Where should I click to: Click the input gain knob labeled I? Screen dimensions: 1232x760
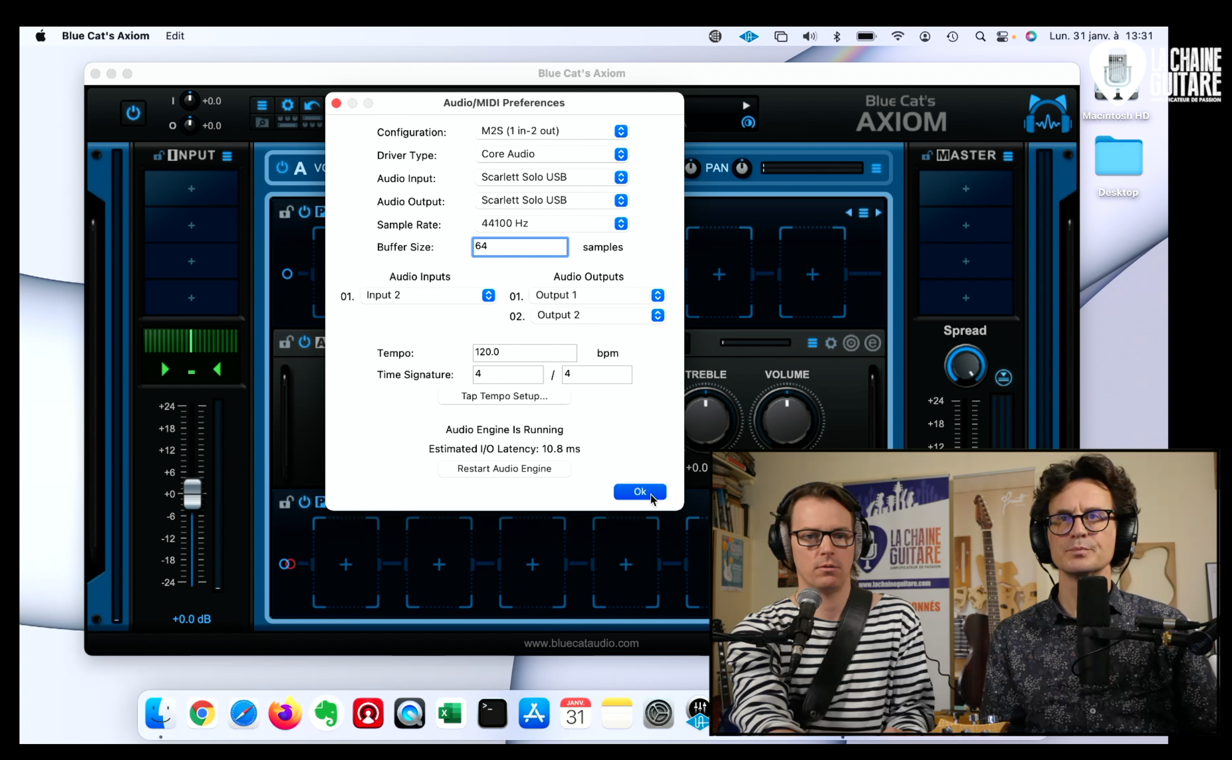pos(190,101)
